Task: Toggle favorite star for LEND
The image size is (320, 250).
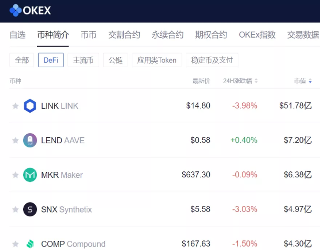Action: click(15, 140)
